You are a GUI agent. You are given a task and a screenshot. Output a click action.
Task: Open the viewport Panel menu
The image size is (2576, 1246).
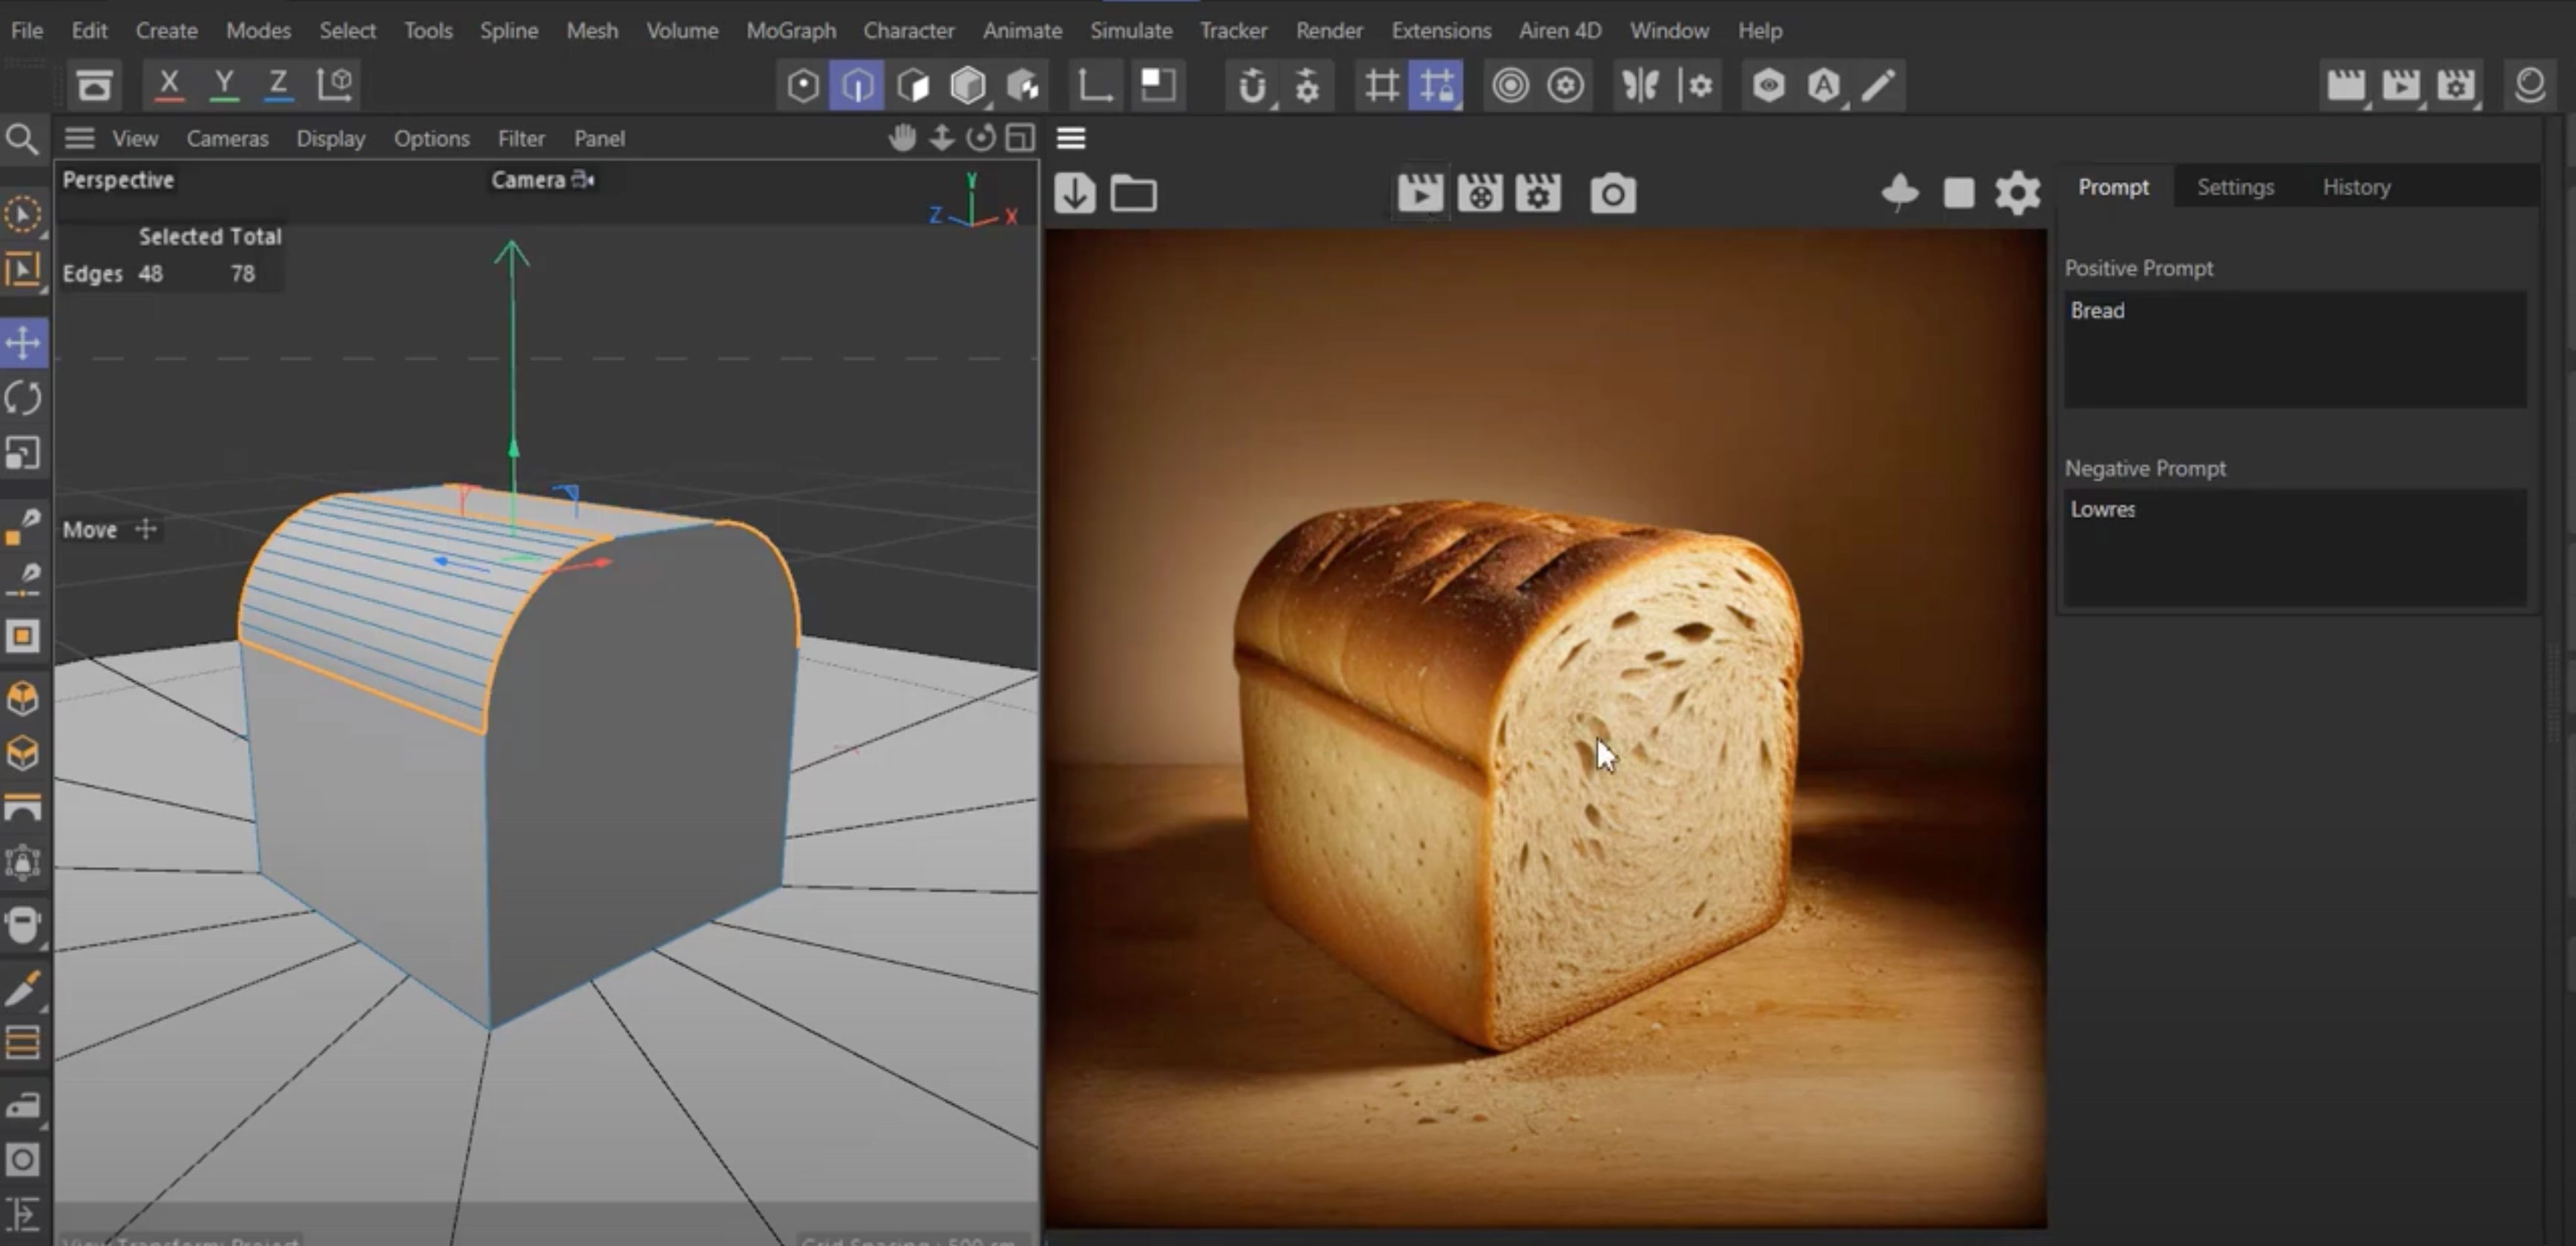(599, 138)
